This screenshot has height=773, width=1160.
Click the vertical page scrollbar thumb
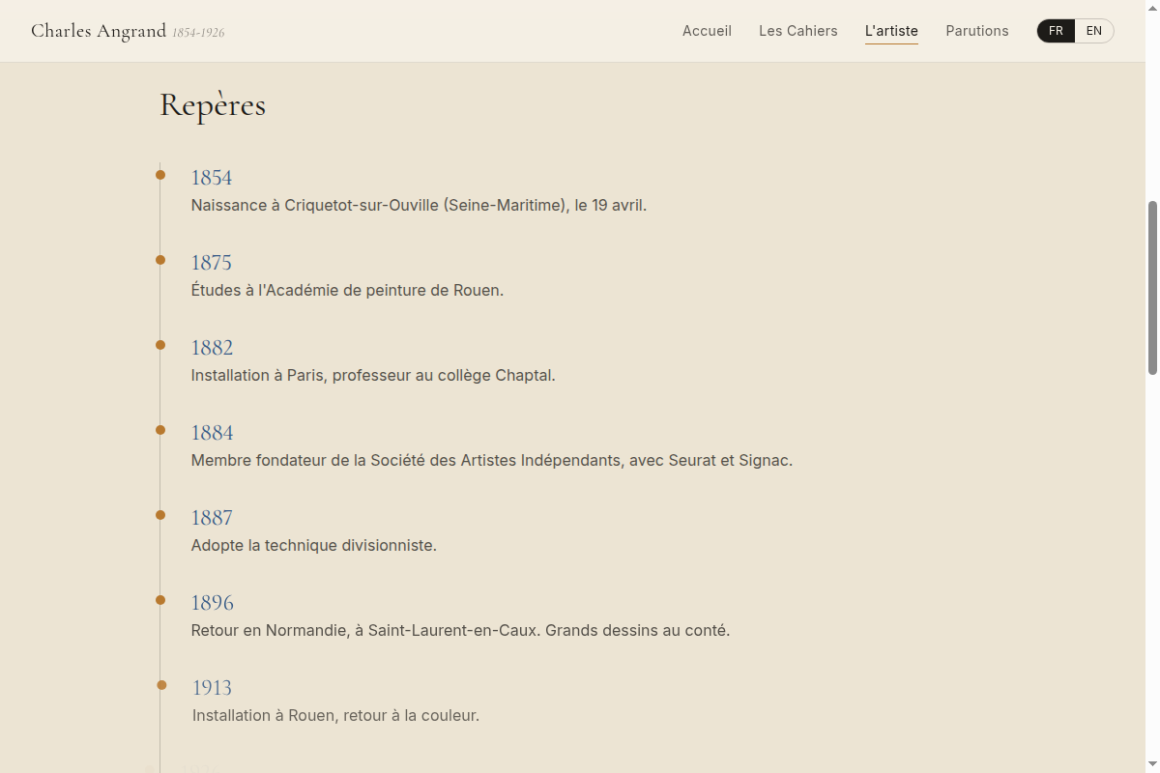1152,288
